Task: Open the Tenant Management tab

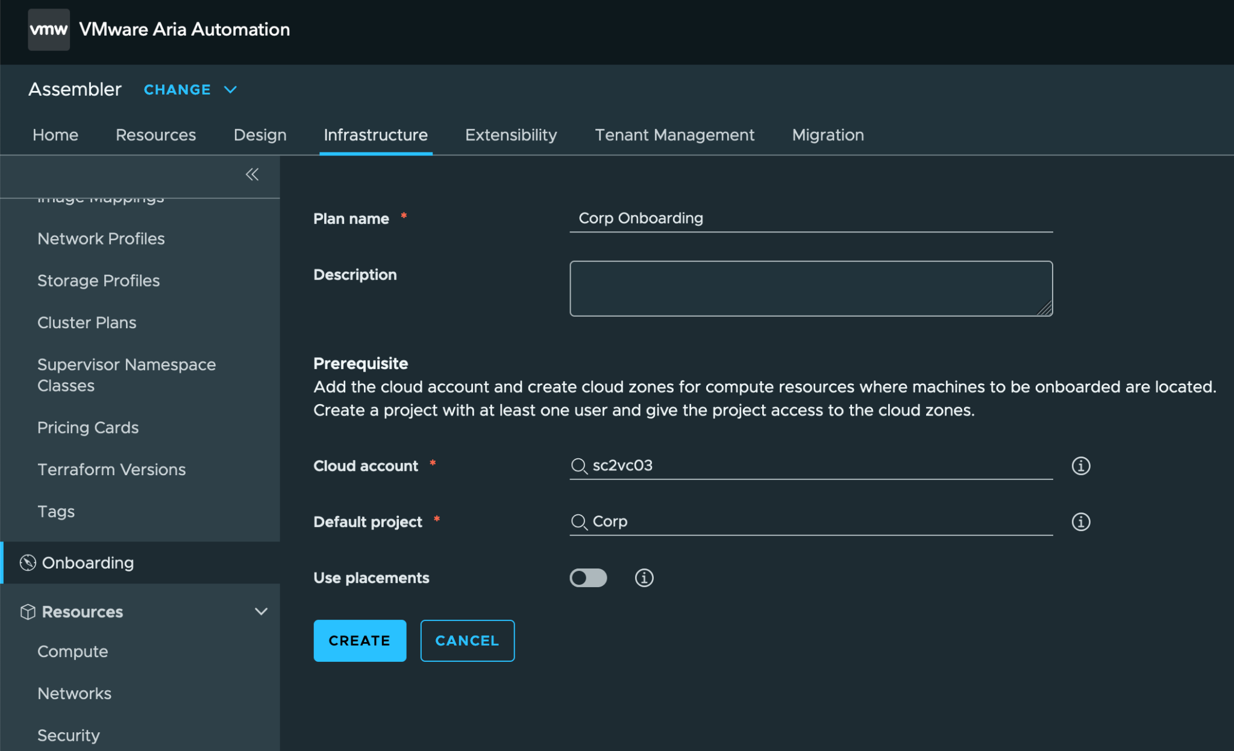Action: (674, 135)
